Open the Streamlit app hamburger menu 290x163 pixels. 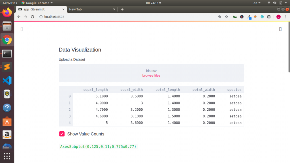click(280, 29)
